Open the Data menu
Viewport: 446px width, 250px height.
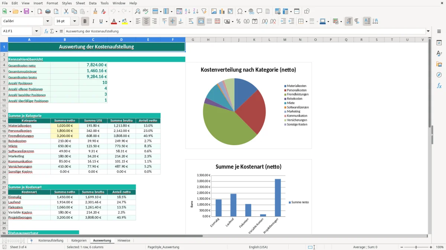pos(93,3)
